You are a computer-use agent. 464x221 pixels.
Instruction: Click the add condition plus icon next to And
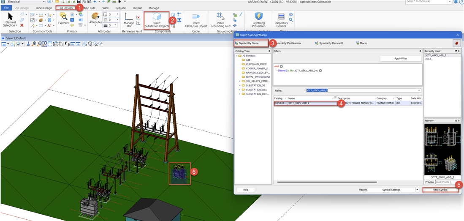pos(282,66)
